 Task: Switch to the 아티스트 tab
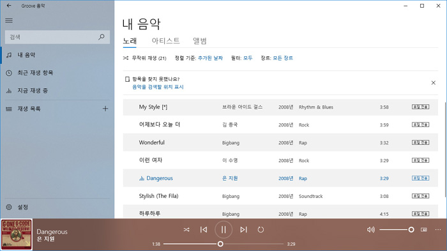pos(165,41)
